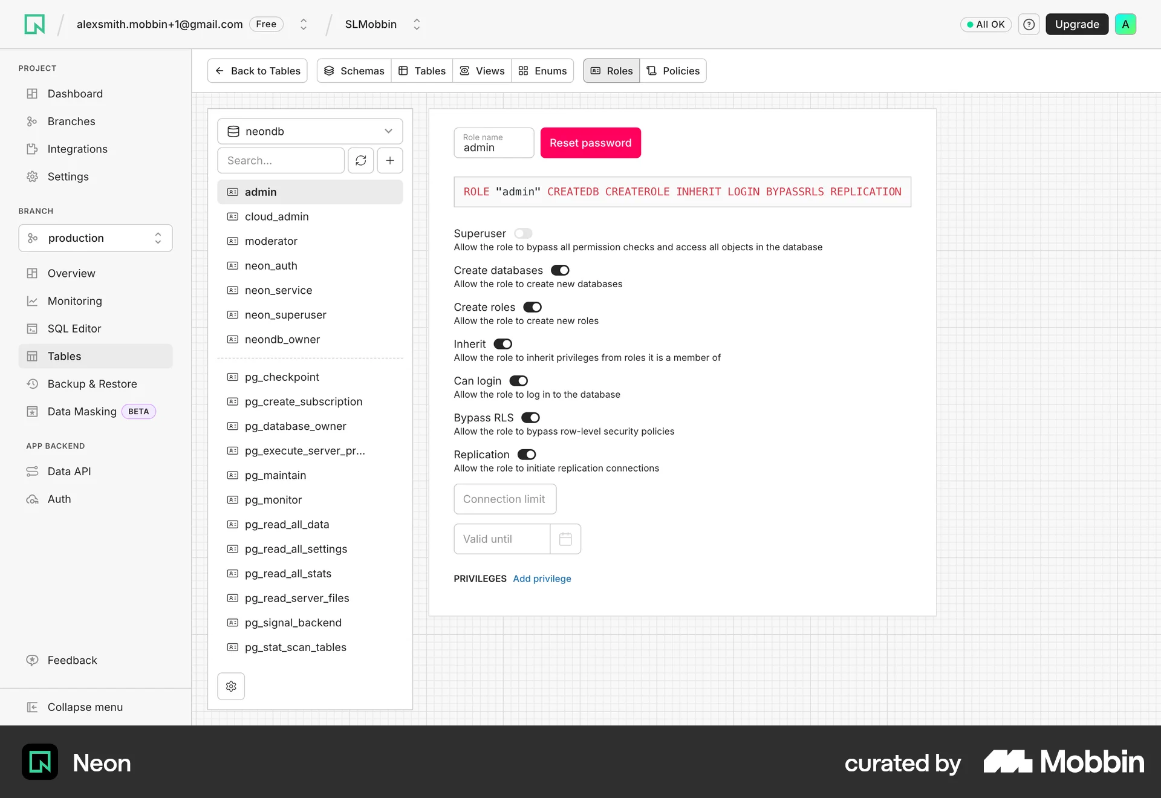The height and width of the screenshot is (798, 1161).
Task: Select the Roles tab
Action: click(611, 71)
